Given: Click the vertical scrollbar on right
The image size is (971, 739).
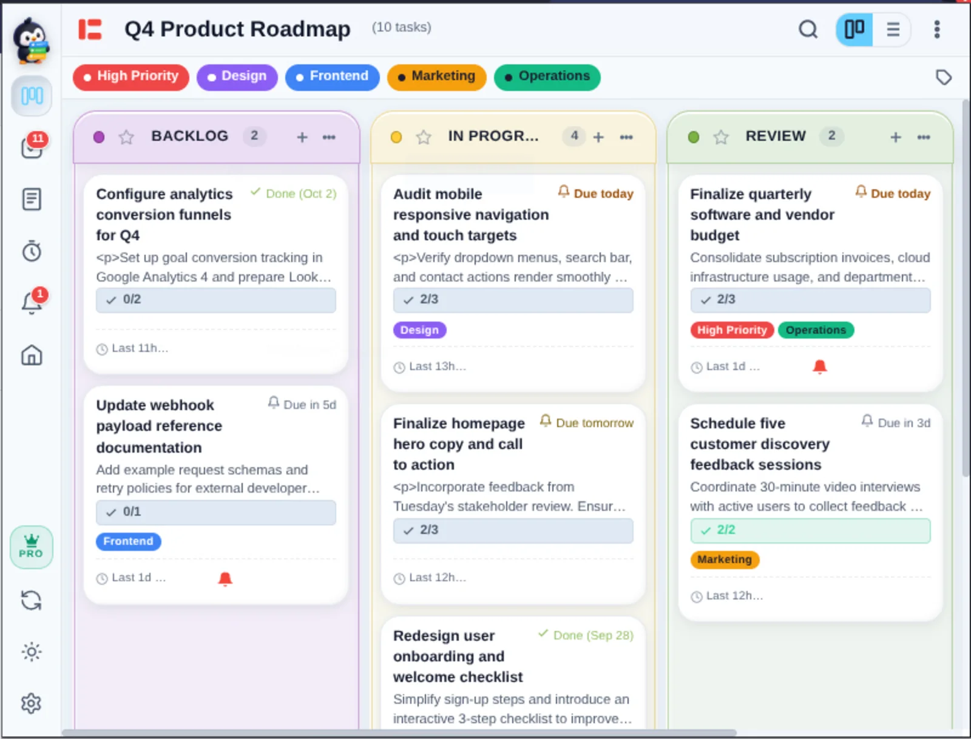Looking at the screenshot, I should (966, 289).
